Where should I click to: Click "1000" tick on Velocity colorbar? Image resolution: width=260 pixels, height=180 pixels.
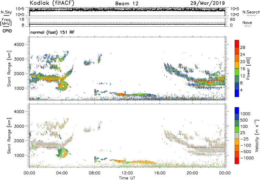[245, 114]
